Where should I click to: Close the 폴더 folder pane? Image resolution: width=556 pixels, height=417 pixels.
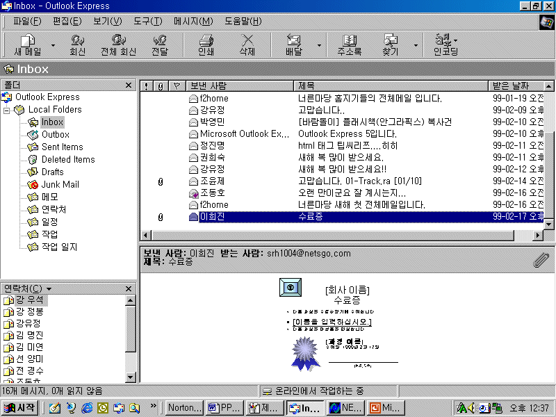coord(129,85)
